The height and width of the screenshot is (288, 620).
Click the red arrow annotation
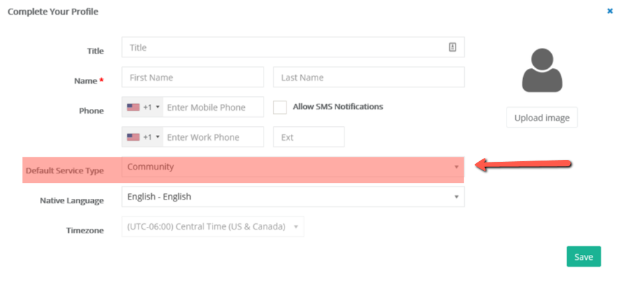pyautogui.click(x=524, y=165)
